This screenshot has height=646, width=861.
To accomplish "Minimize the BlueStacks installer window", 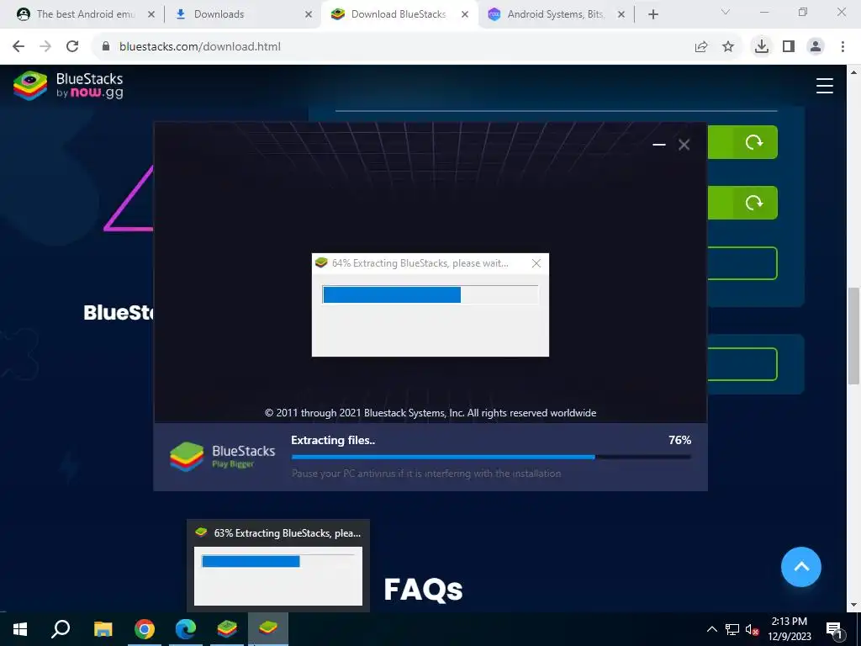I will 659,145.
